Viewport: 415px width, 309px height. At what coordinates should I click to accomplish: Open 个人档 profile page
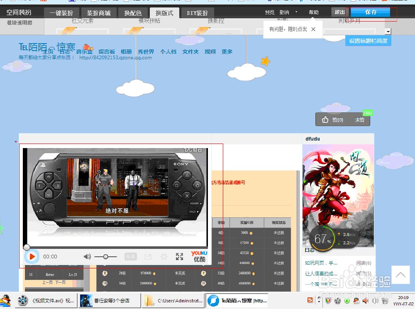click(x=168, y=51)
